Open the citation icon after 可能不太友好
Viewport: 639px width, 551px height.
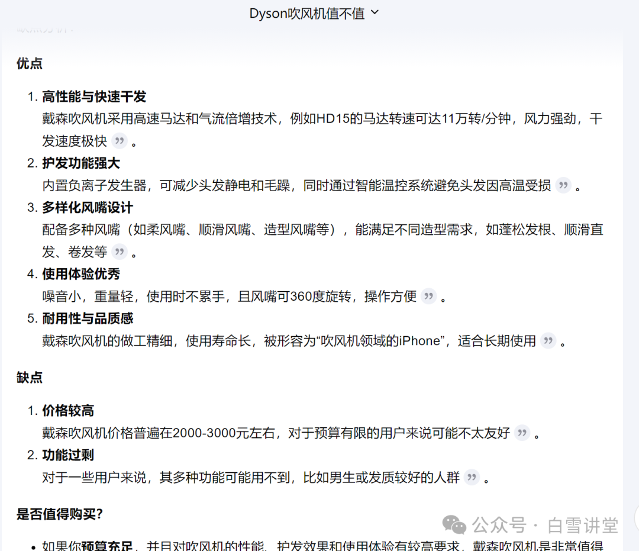point(522,433)
